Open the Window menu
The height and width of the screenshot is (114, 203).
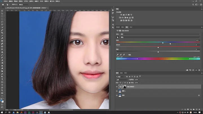(52, 1)
